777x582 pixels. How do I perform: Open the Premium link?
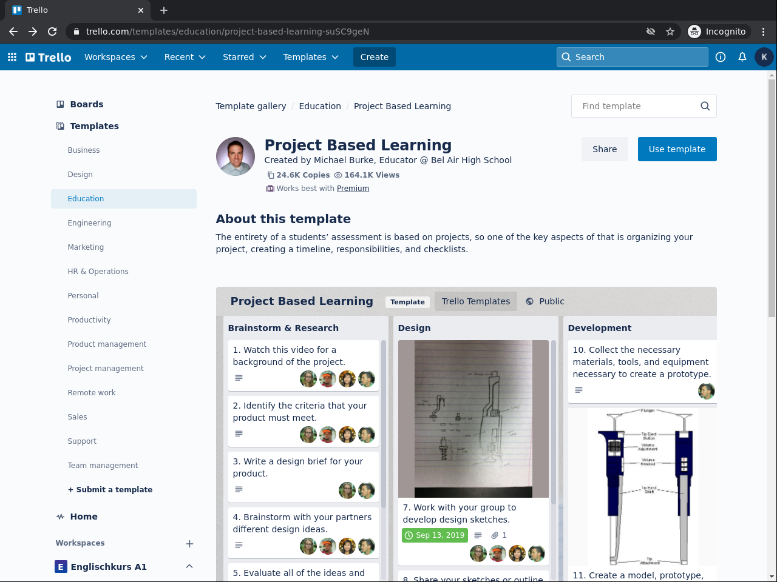(x=353, y=189)
